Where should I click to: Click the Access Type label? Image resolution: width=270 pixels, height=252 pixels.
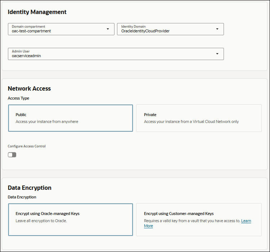(18, 98)
